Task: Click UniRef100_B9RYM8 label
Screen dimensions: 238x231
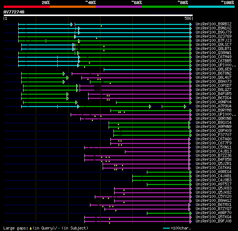Action: point(213,110)
